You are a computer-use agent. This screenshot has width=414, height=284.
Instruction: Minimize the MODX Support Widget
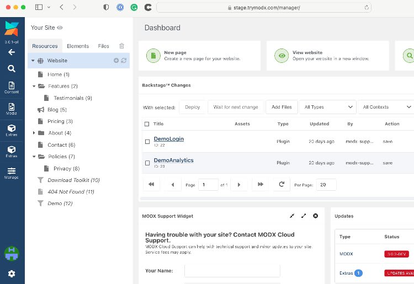[x=292, y=216]
